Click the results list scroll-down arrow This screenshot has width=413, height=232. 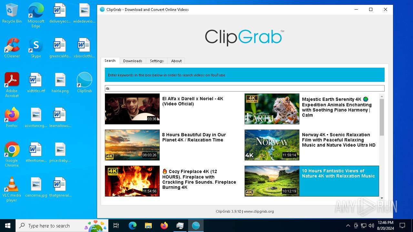pyautogui.click(x=382, y=198)
